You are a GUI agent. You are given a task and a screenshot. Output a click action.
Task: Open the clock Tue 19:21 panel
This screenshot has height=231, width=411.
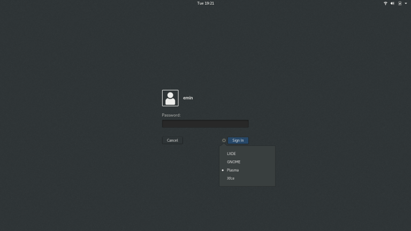click(x=205, y=3)
